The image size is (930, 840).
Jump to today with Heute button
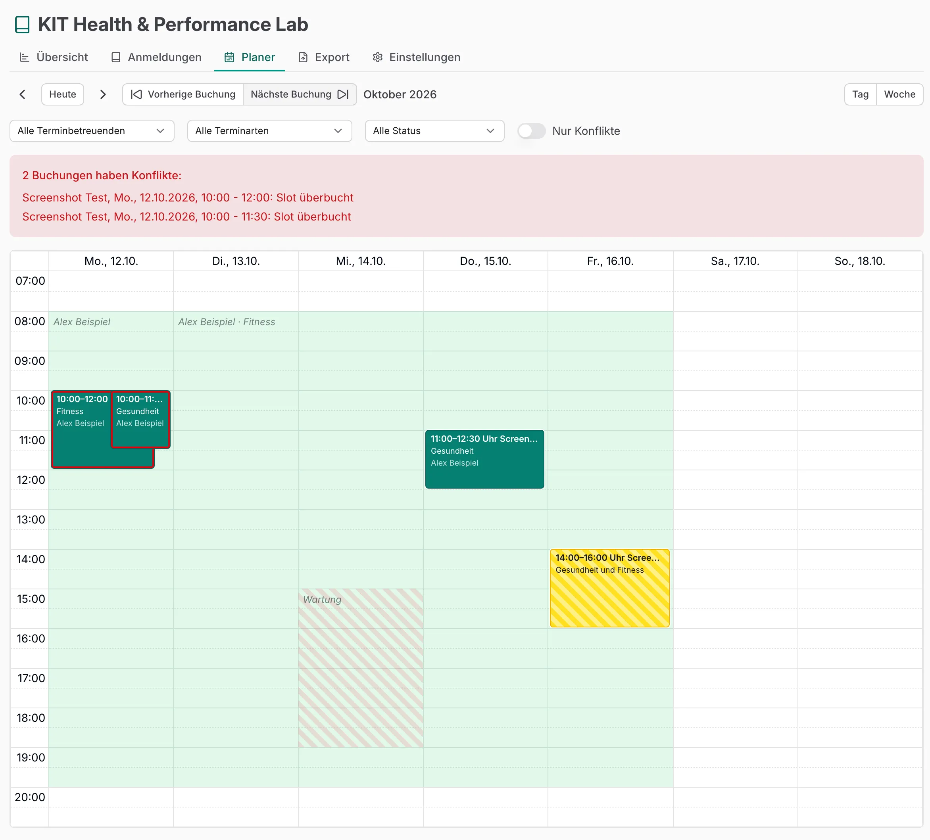[x=63, y=94]
